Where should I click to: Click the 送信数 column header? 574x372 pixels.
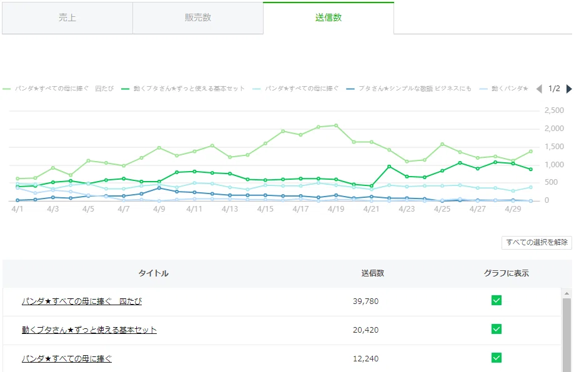(x=373, y=273)
